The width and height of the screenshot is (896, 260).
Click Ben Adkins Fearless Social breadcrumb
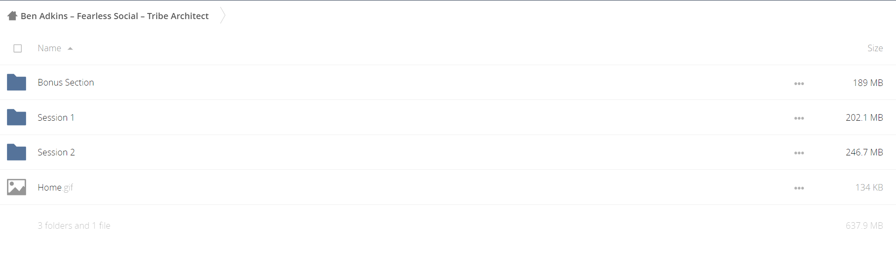point(114,16)
